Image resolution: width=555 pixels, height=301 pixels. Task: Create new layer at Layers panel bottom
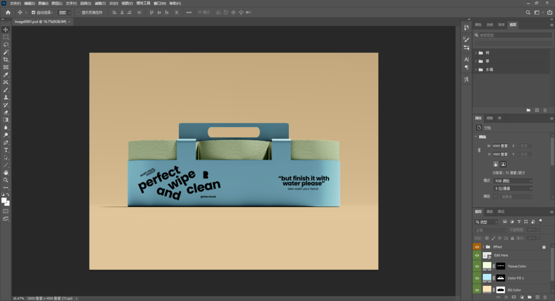coord(537,297)
